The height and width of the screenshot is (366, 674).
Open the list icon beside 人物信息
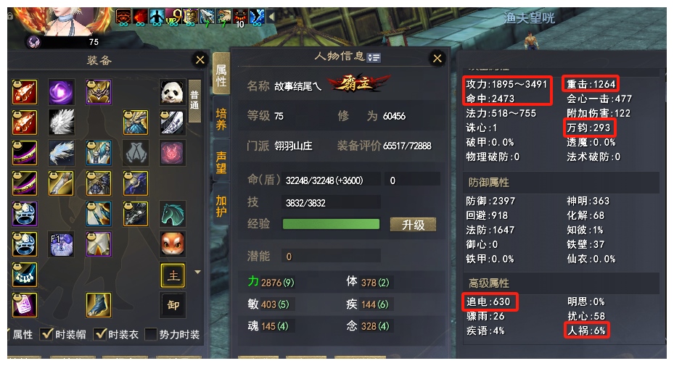point(374,57)
